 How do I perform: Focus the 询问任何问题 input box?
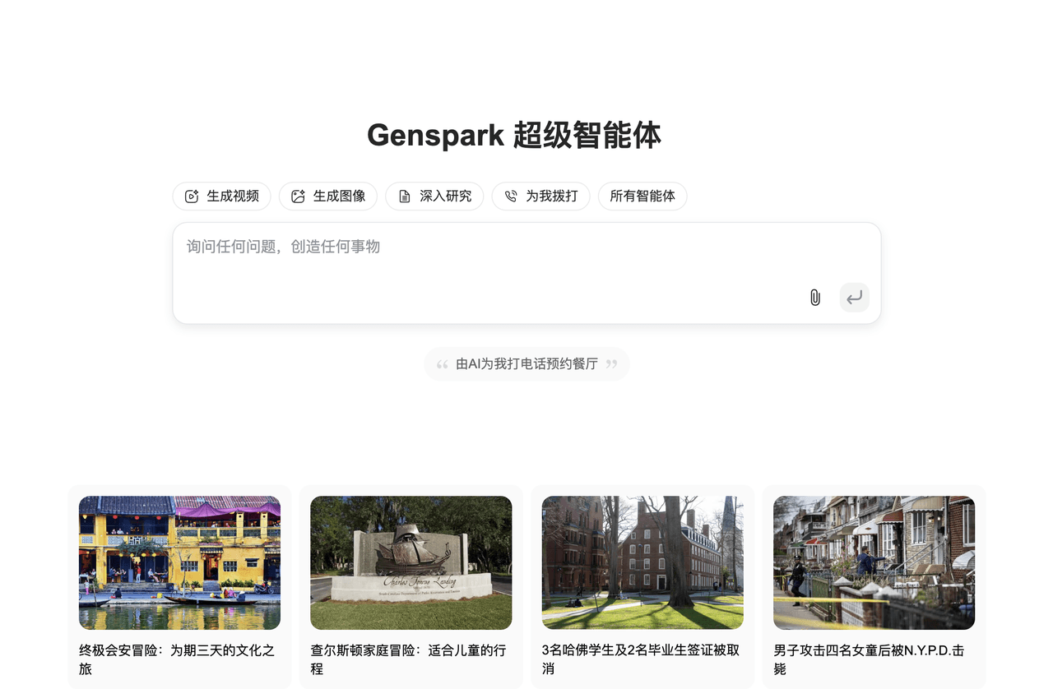526,273
